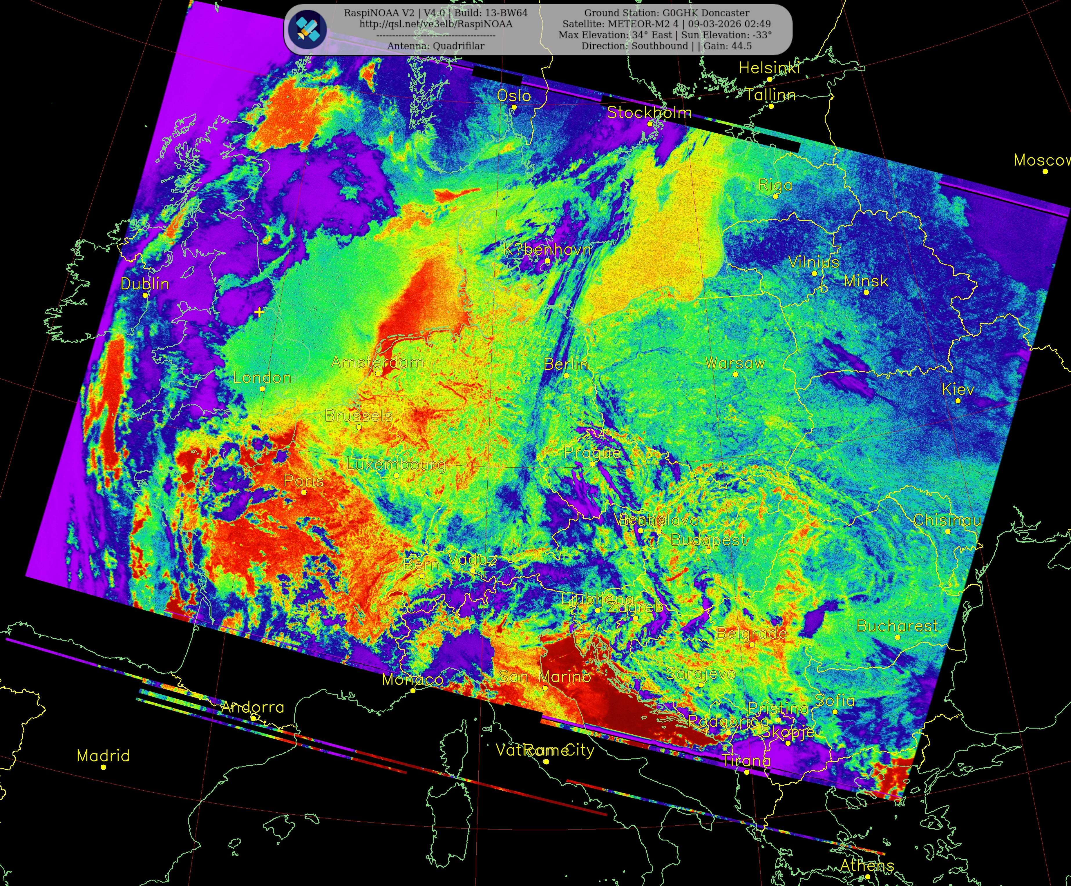Viewport: 1071px width, 886px height.
Task: Click the Dublin city marker dot
Action: (145, 295)
